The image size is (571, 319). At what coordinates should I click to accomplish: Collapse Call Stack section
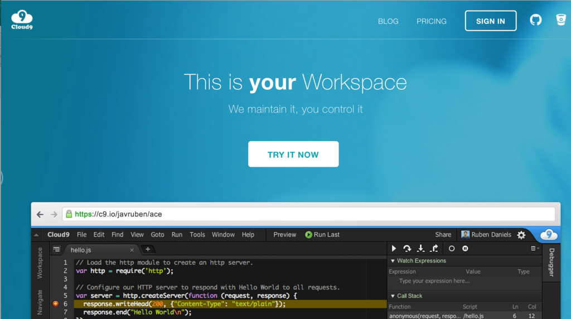pos(393,296)
